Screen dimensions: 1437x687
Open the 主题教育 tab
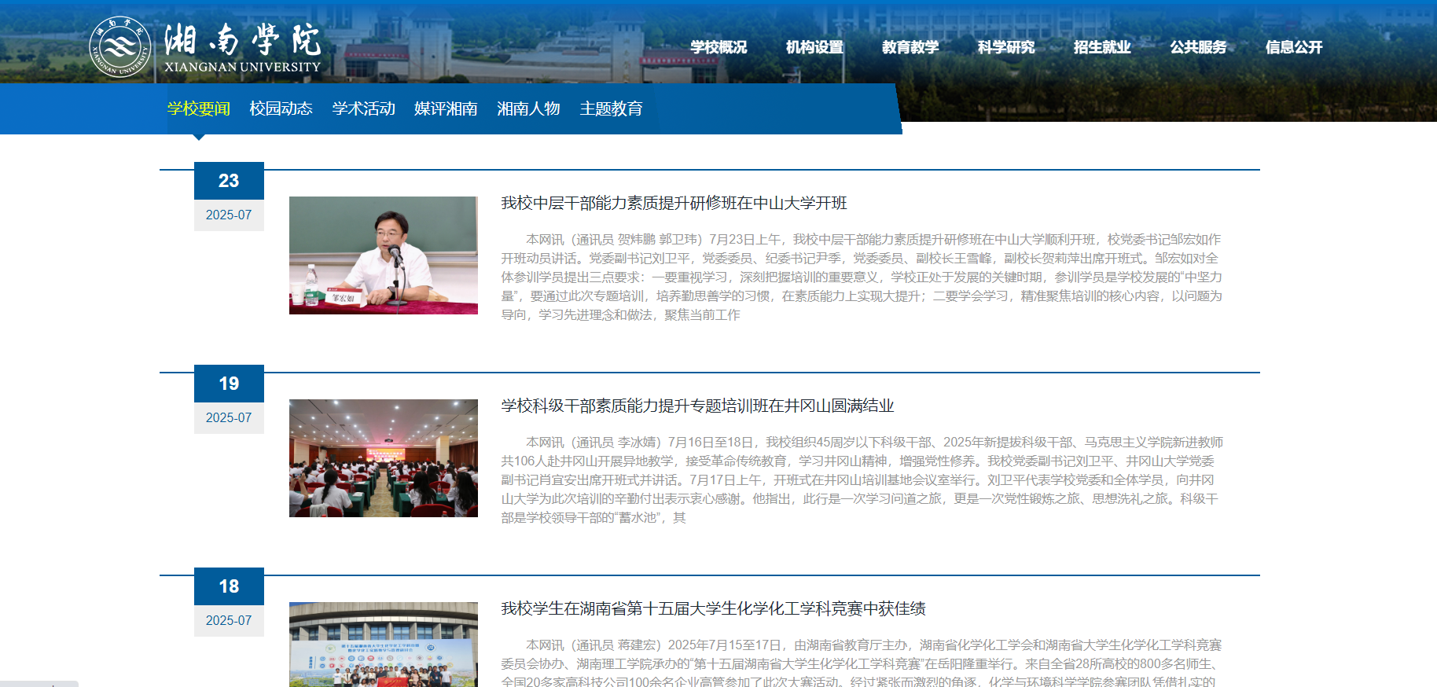[612, 108]
